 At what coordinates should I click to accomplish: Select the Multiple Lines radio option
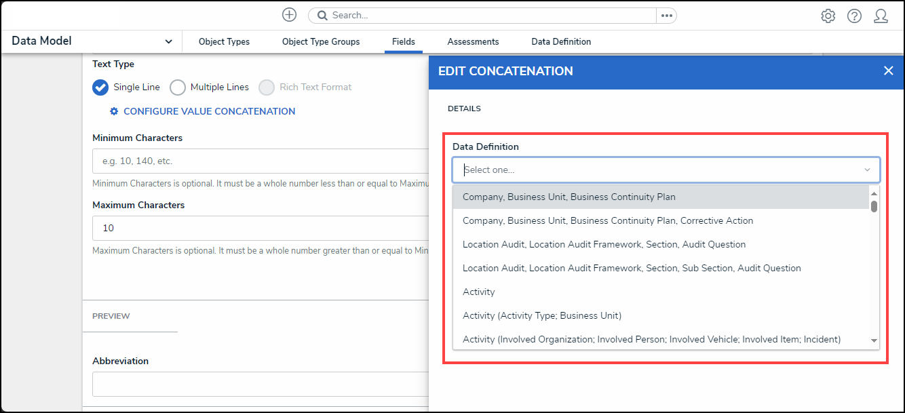click(178, 87)
